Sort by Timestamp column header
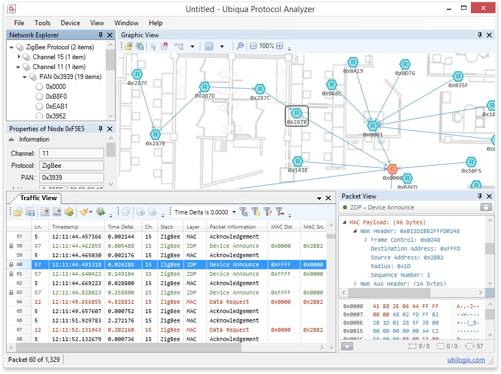This screenshot has width=501, height=374. click(x=77, y=226)
